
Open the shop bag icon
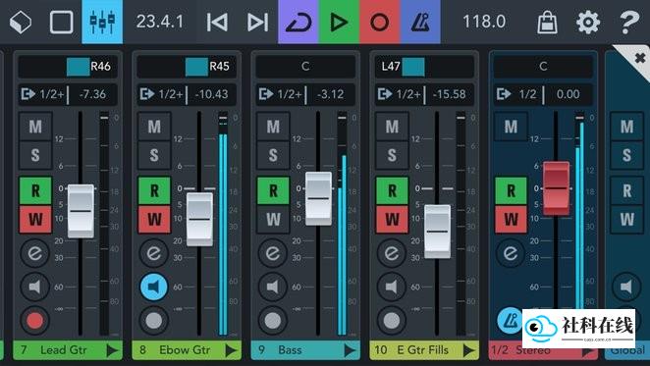click(x=547, y=22)
